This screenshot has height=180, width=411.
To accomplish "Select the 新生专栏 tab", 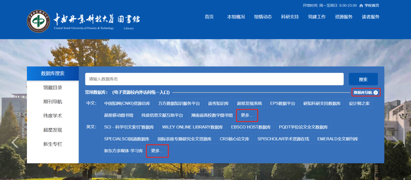I will click(x=53, y=144).
